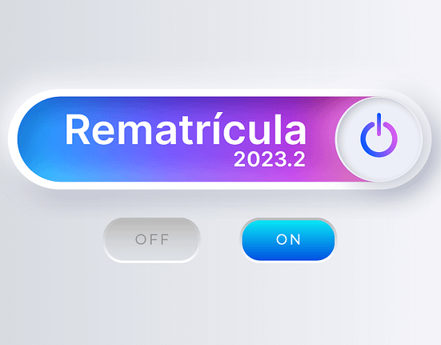
Task: Click the 2023.2 semester label
Action: pyautogui.click(x=270, y=159)
